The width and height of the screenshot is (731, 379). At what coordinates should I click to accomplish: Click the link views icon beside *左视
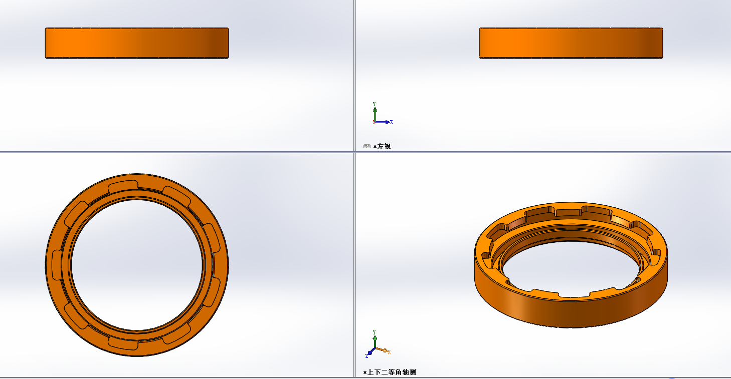click(367, 146)
